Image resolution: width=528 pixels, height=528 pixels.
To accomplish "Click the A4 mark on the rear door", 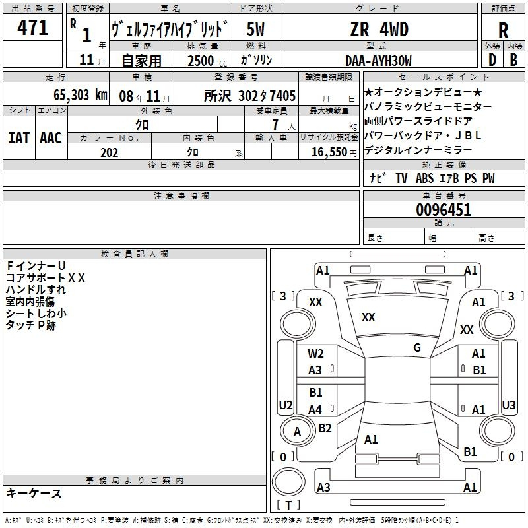I will [315, 410].
